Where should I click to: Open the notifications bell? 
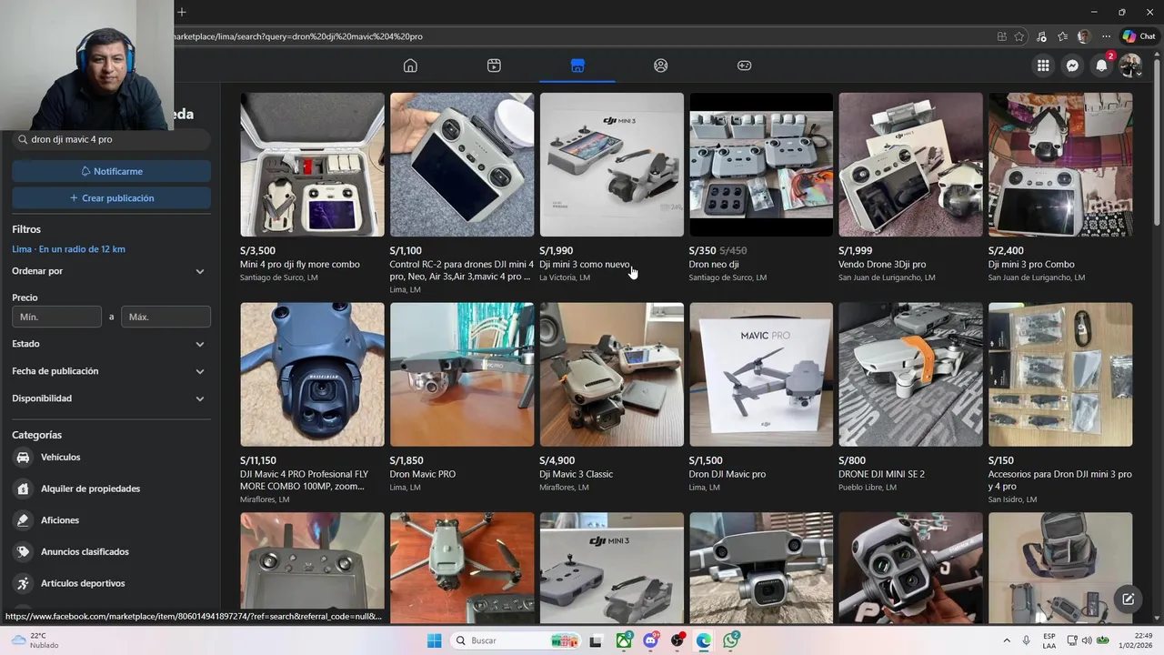[x=1101, y=65]
